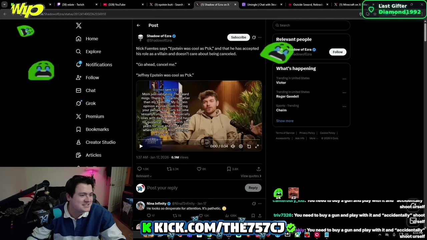The width and height of the screenshot is (427, 240).
Task: Open Cookie Policy link
Action: click(x=328, y=133)
